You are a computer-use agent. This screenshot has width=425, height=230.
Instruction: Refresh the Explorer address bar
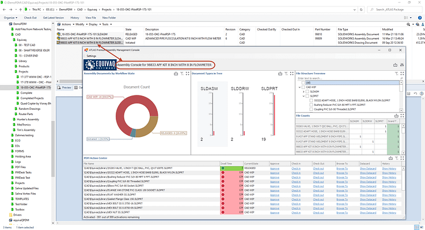361,9
